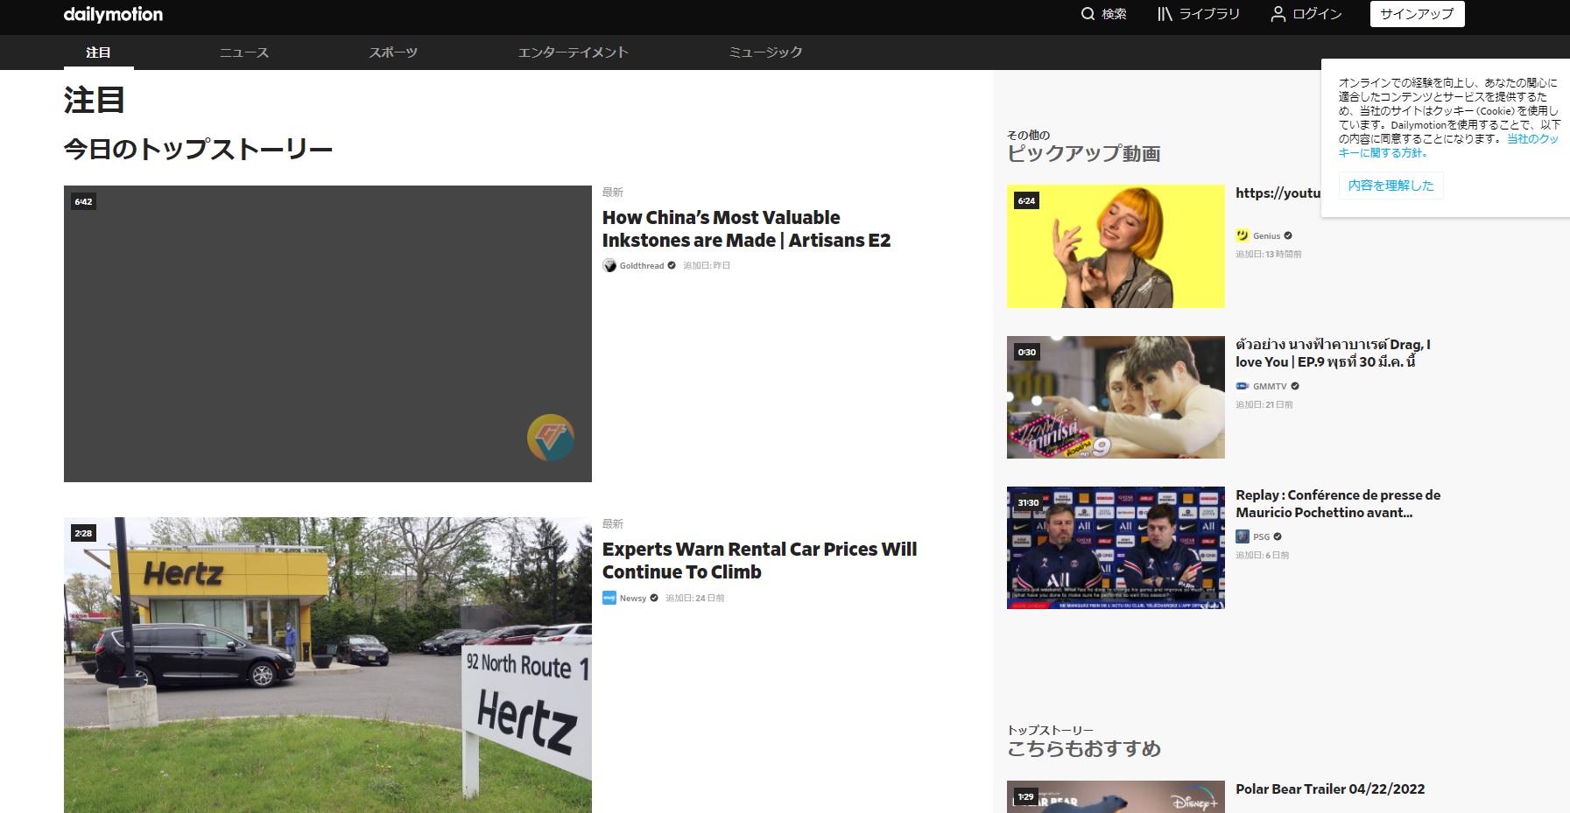1570x813 pixels.
Task: Click the PSG channel avatar icon
Action: click(1242, 536)
